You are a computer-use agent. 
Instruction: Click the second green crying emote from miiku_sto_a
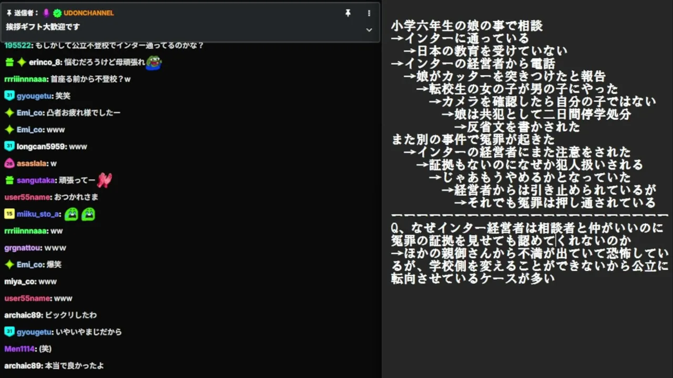(x=88, y=214)
